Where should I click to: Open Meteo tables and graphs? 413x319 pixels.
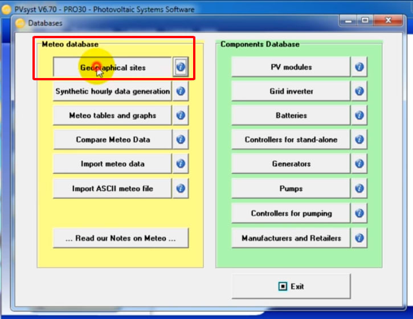click(112, 115)
